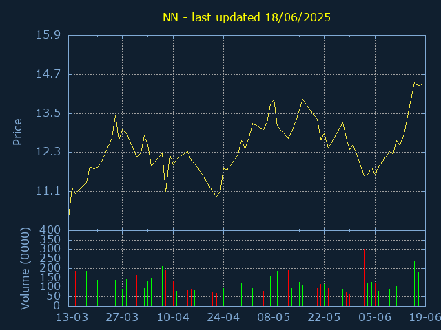
Task: Click the 05-06 date label
Action: (x=375, y=318)
